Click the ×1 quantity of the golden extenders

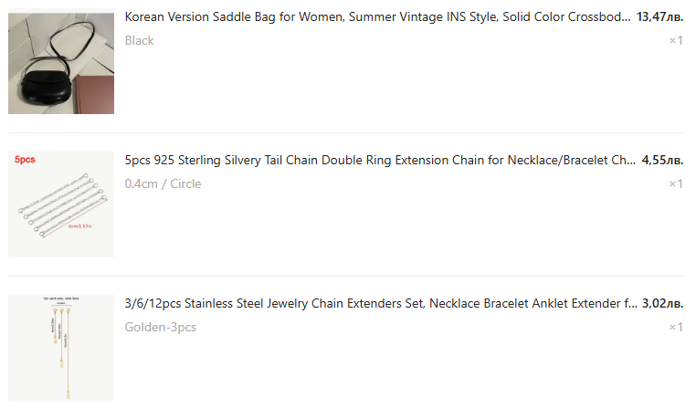click(676, 327)
